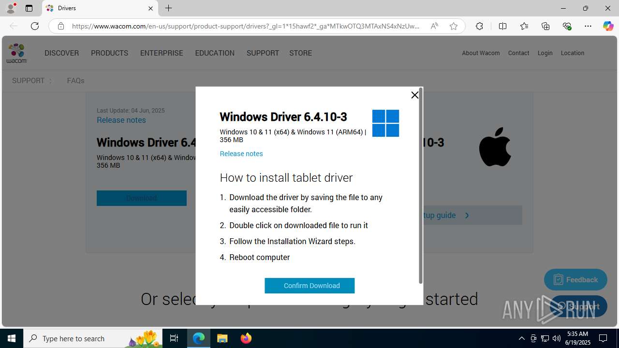Open Task View on the taskbar
The image size is (619, 348).
pyautogui.click(x=174, y=338)
